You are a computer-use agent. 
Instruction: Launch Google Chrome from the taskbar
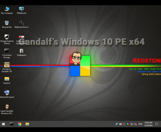click(19, 124)
